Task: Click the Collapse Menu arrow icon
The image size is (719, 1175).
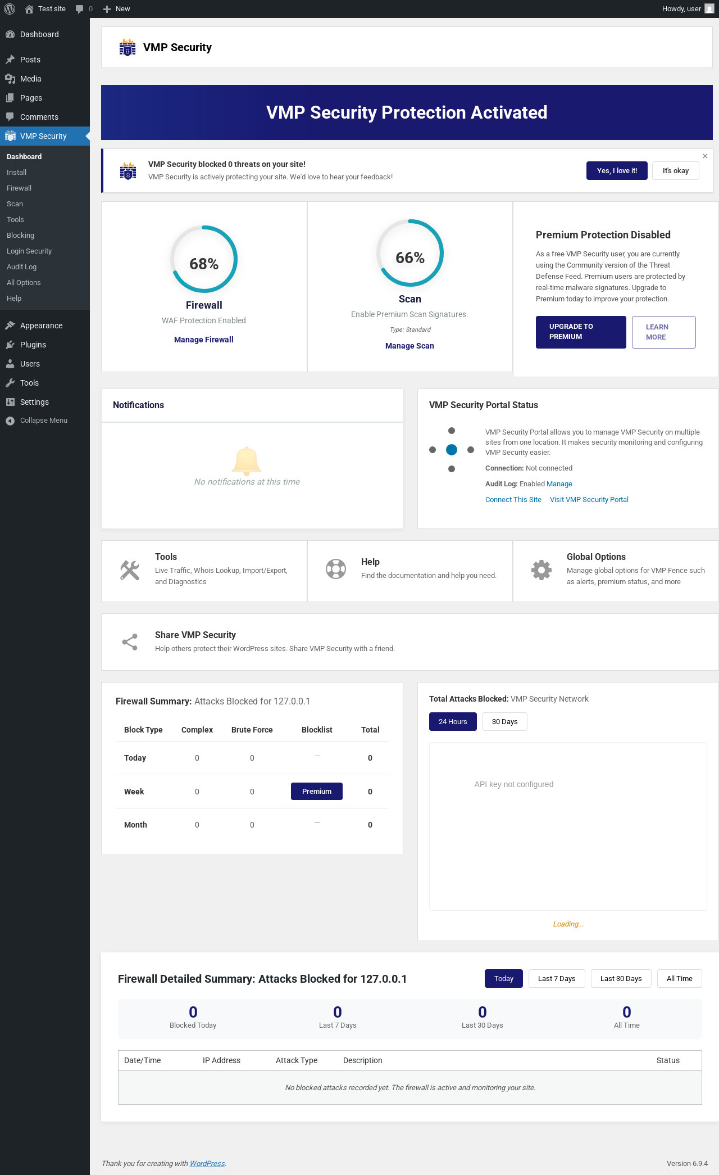Action: pyautogui.click(x=10, y=421)
